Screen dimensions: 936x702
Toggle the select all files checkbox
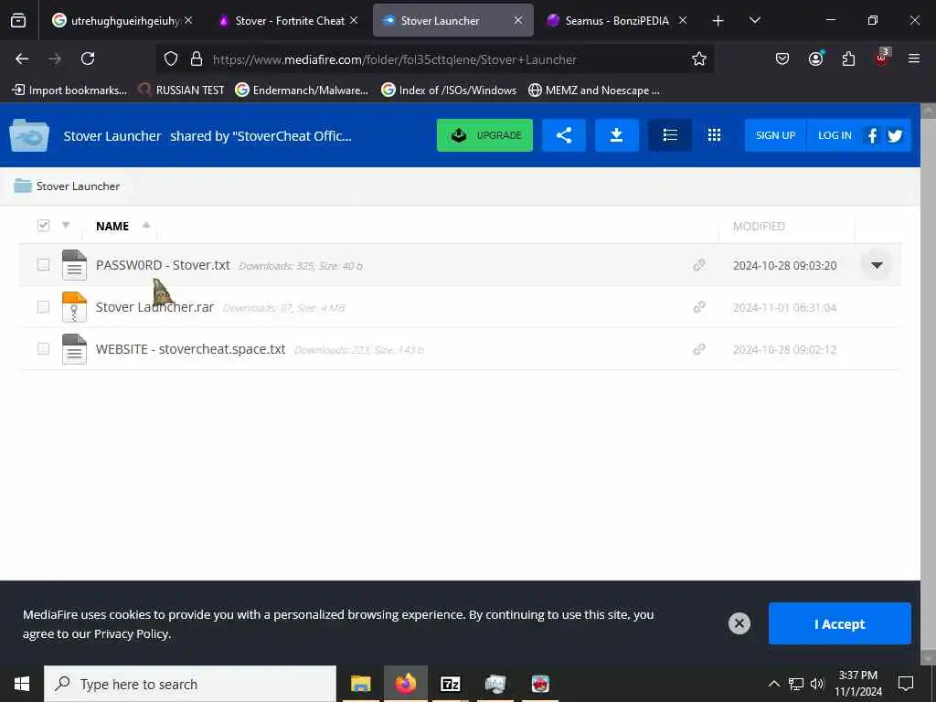coord(43,225)
